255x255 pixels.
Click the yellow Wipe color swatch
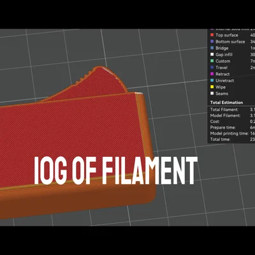point(212,87)
